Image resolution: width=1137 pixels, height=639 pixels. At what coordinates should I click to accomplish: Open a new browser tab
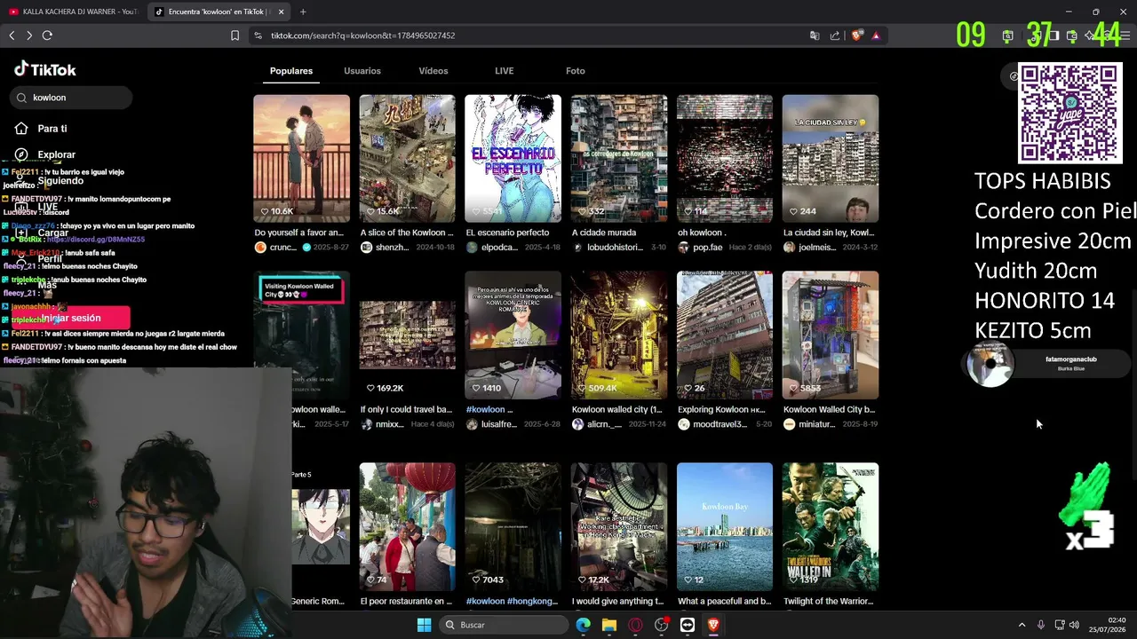[303, 12]
